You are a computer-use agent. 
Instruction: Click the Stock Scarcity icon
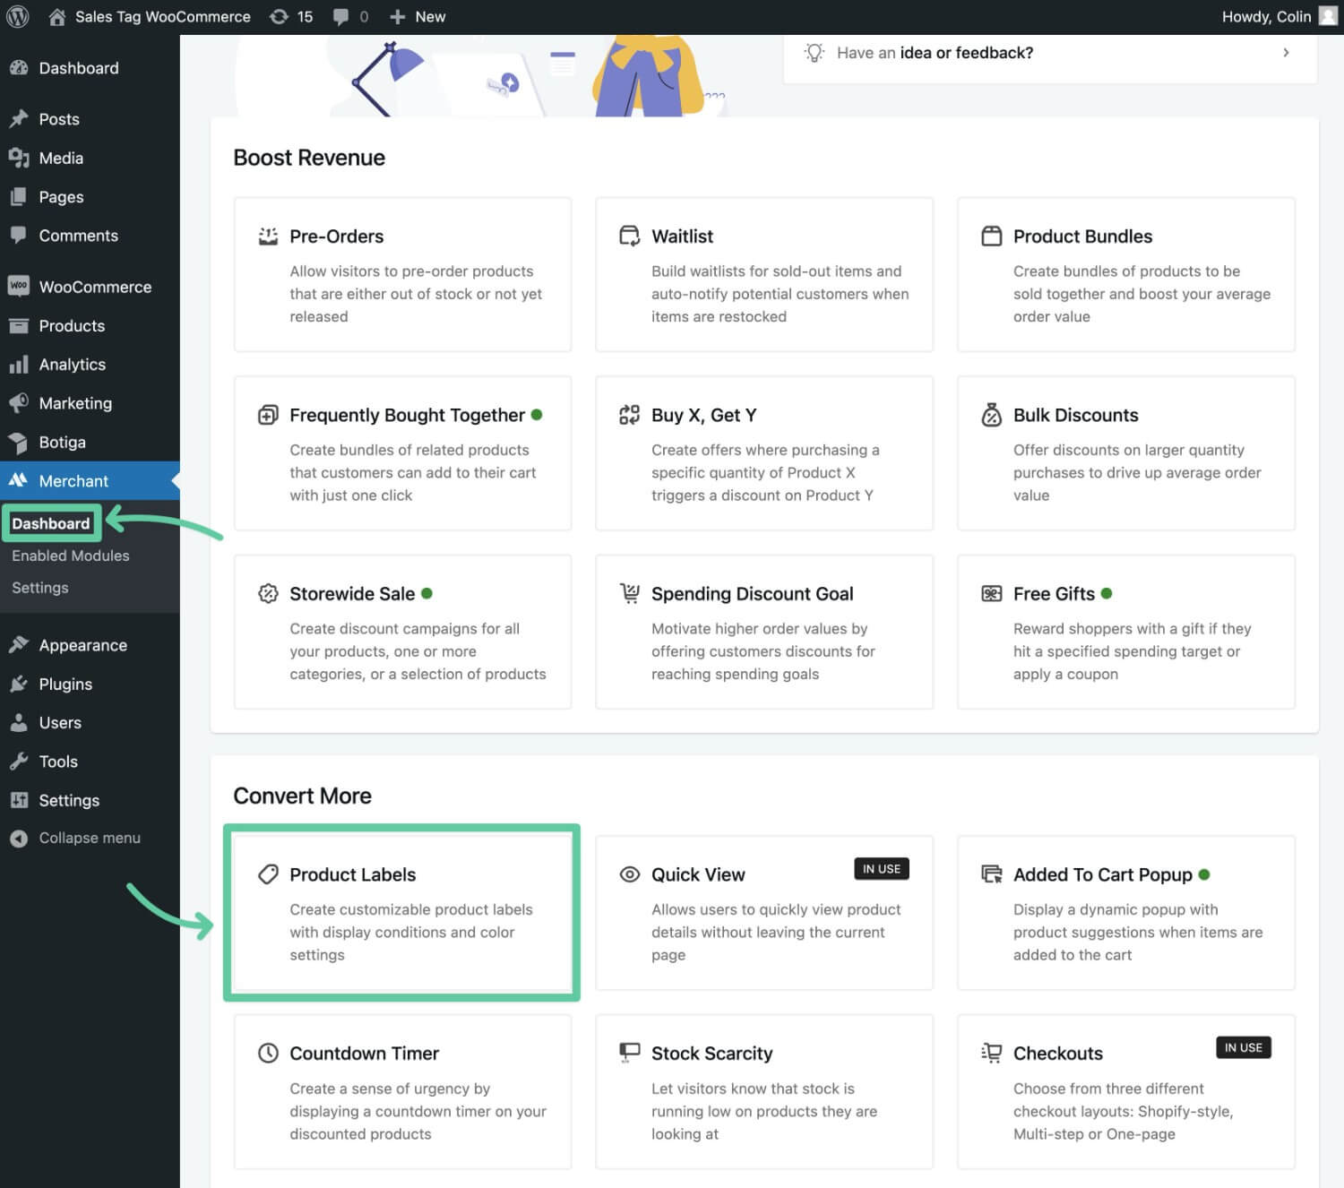630,1053
